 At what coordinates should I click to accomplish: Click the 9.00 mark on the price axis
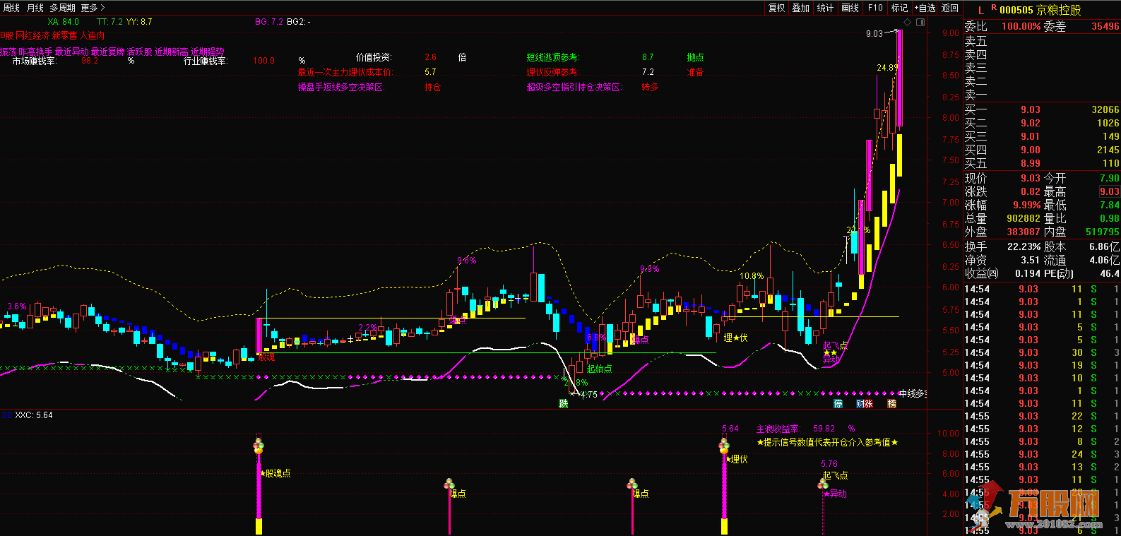(950, 33)
